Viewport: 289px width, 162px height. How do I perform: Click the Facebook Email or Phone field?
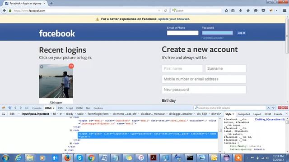(182, 33)
